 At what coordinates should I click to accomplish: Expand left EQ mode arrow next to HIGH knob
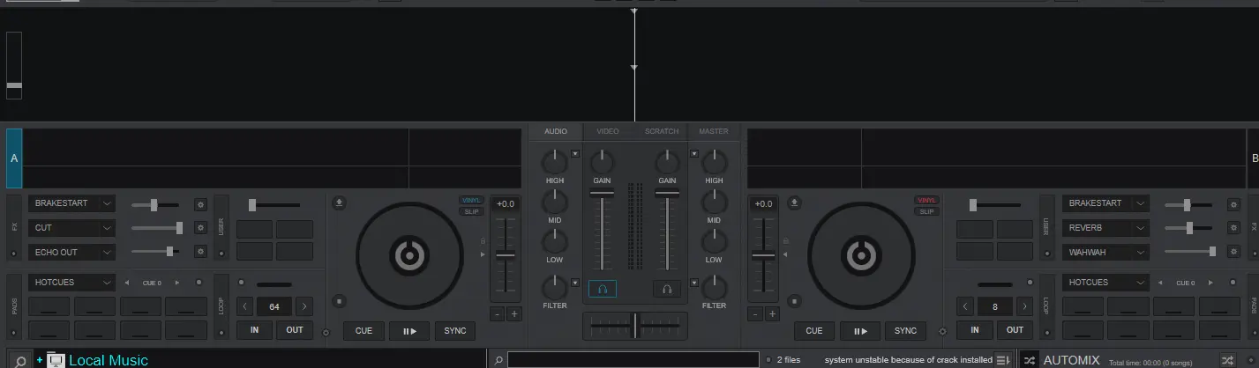[x=575, y=154]
